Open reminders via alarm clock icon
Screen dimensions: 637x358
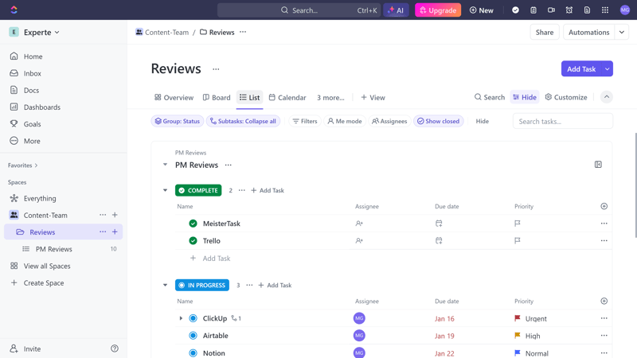click(569, 10)
